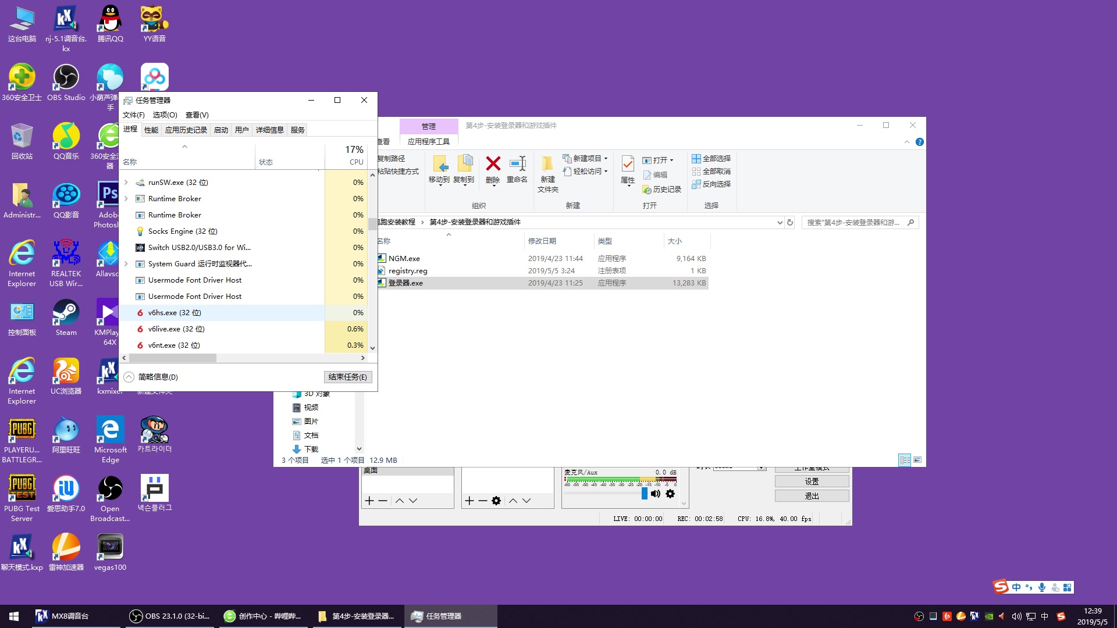The height and width of the screenshot is (628, 1117).
Task: Open New item (新建项目) dropdown
Action: pyautogui.click(x=585, y=158)
